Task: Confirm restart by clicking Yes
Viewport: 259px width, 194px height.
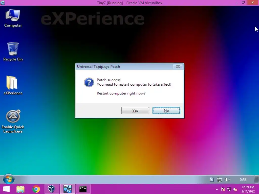Action: [135, 111]
